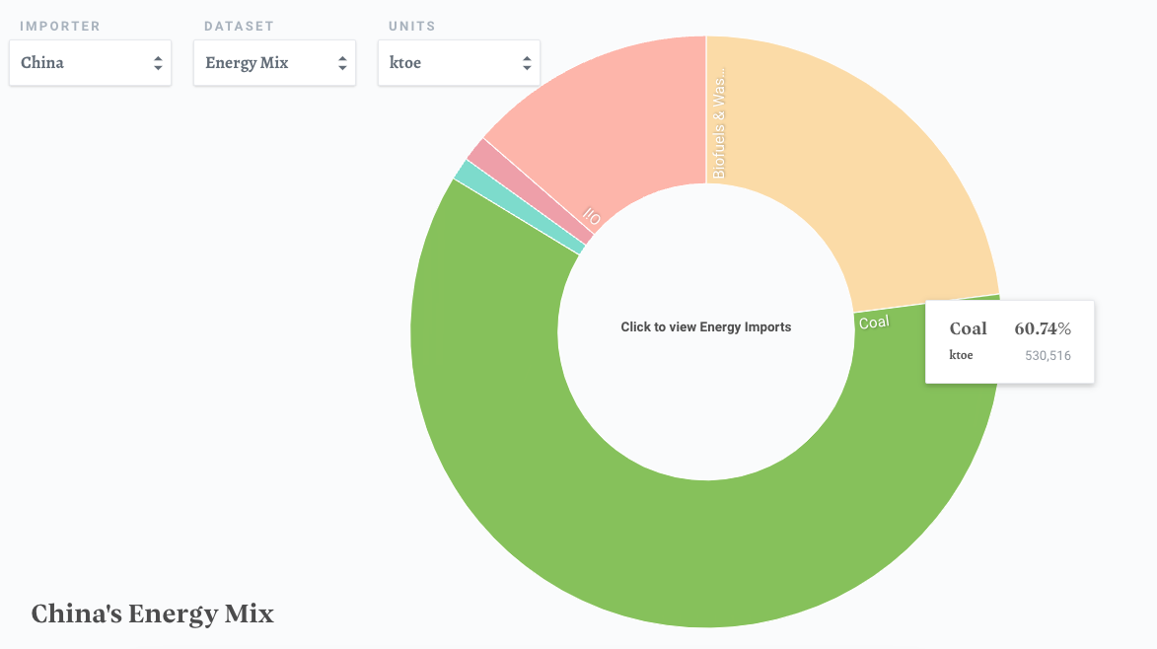Click the up-down arrows in the ktoe selector
Image resolution: width=1157 pixels, height=649 pixels.
tap(527, 63)
